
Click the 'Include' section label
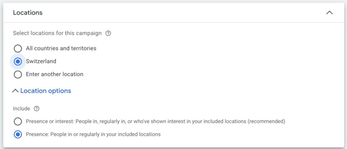[x=21, y=109]
